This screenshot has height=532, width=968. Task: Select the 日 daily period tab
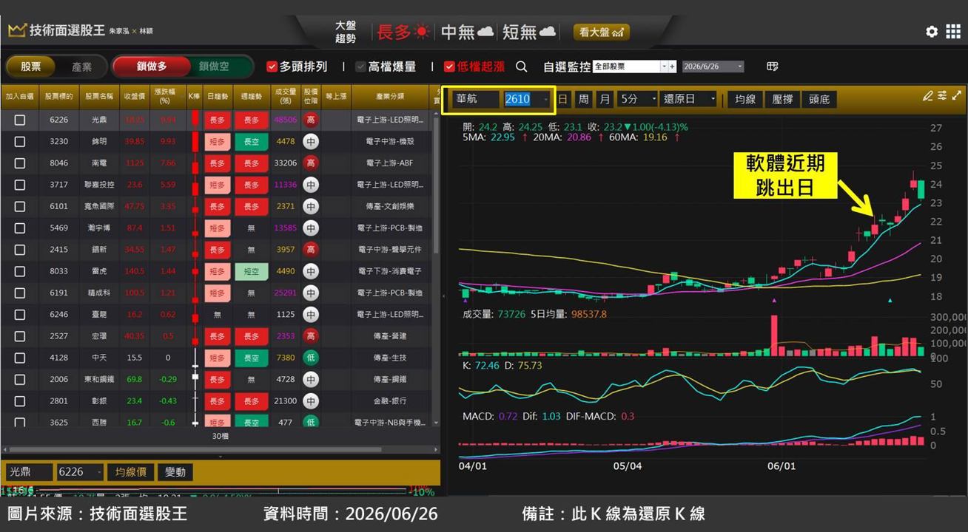click(x=563, y=99)
